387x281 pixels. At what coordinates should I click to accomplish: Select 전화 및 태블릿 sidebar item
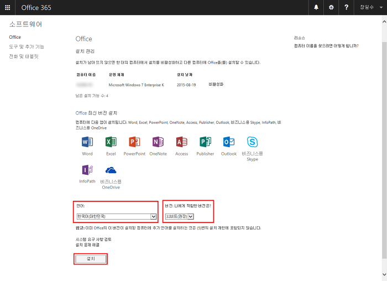pyautogui.click(x=24, y=56)
